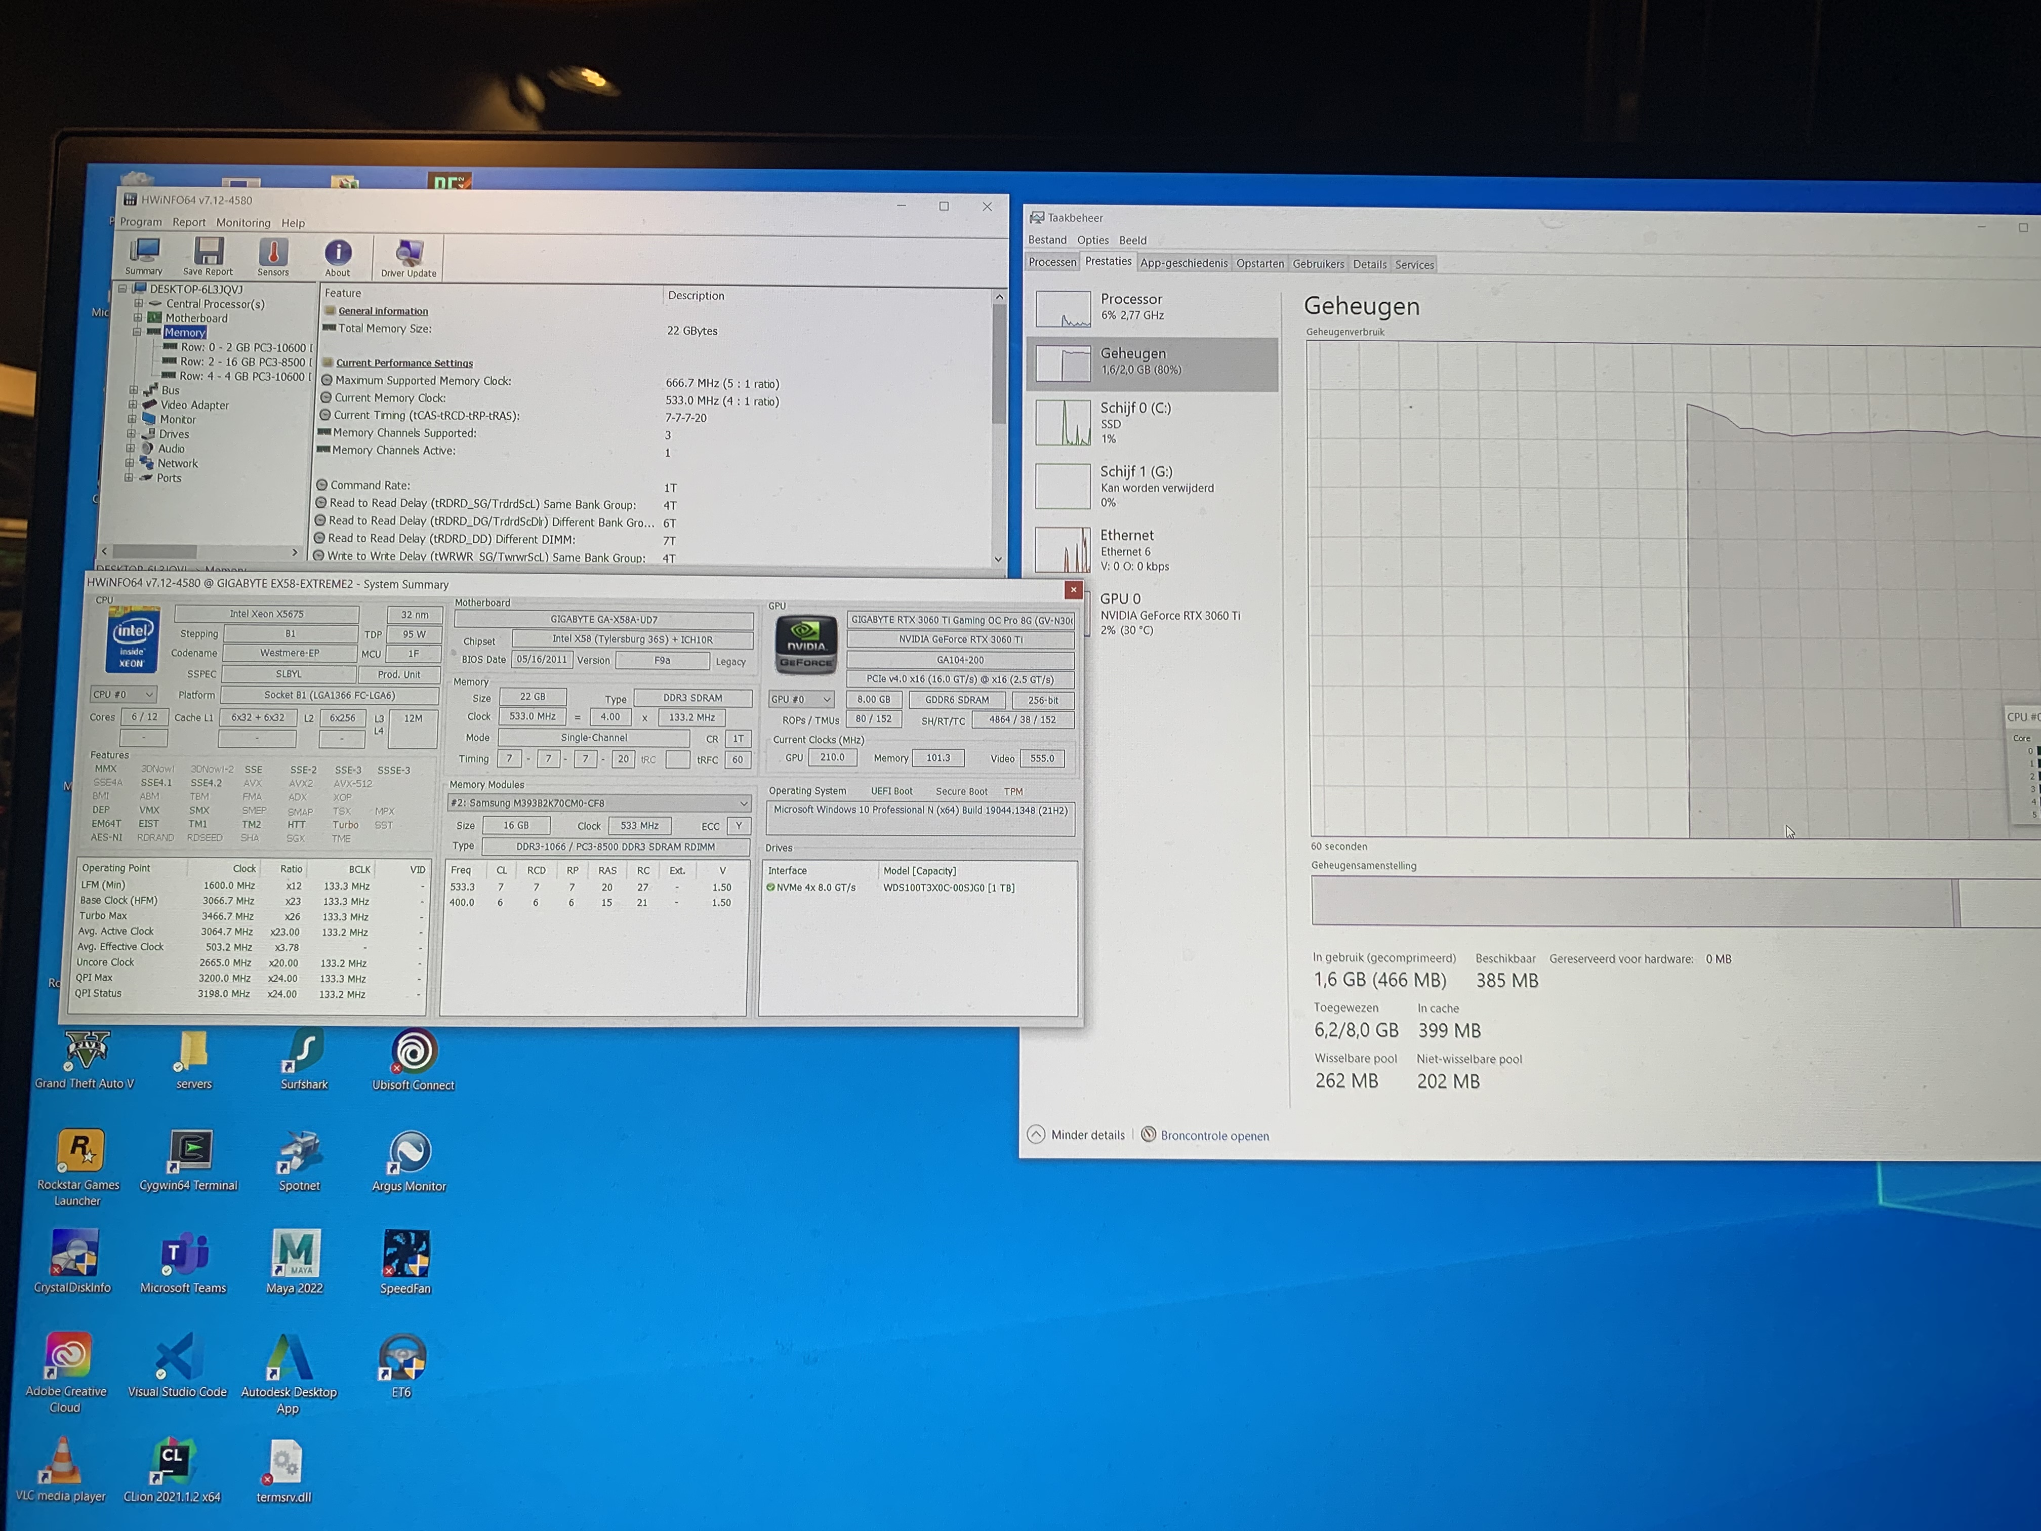
Task: Open the Driver Update toolbar icon
Action: [409, 258]
